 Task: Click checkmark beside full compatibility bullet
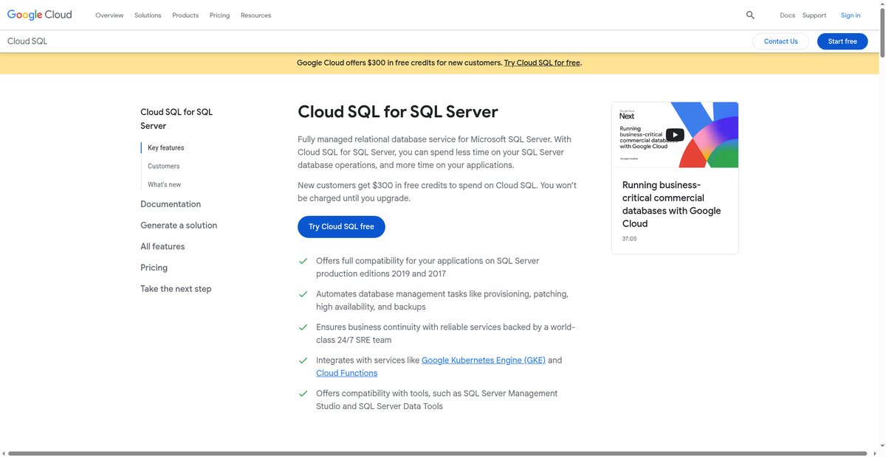(303, 261)
